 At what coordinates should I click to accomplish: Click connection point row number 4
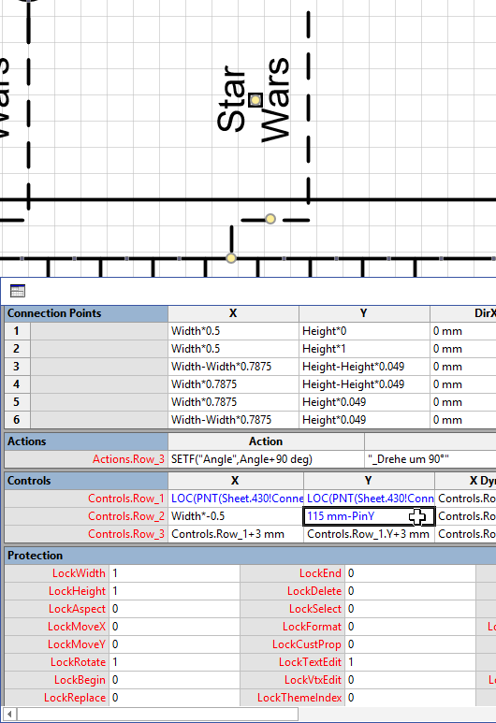point(17,384)
